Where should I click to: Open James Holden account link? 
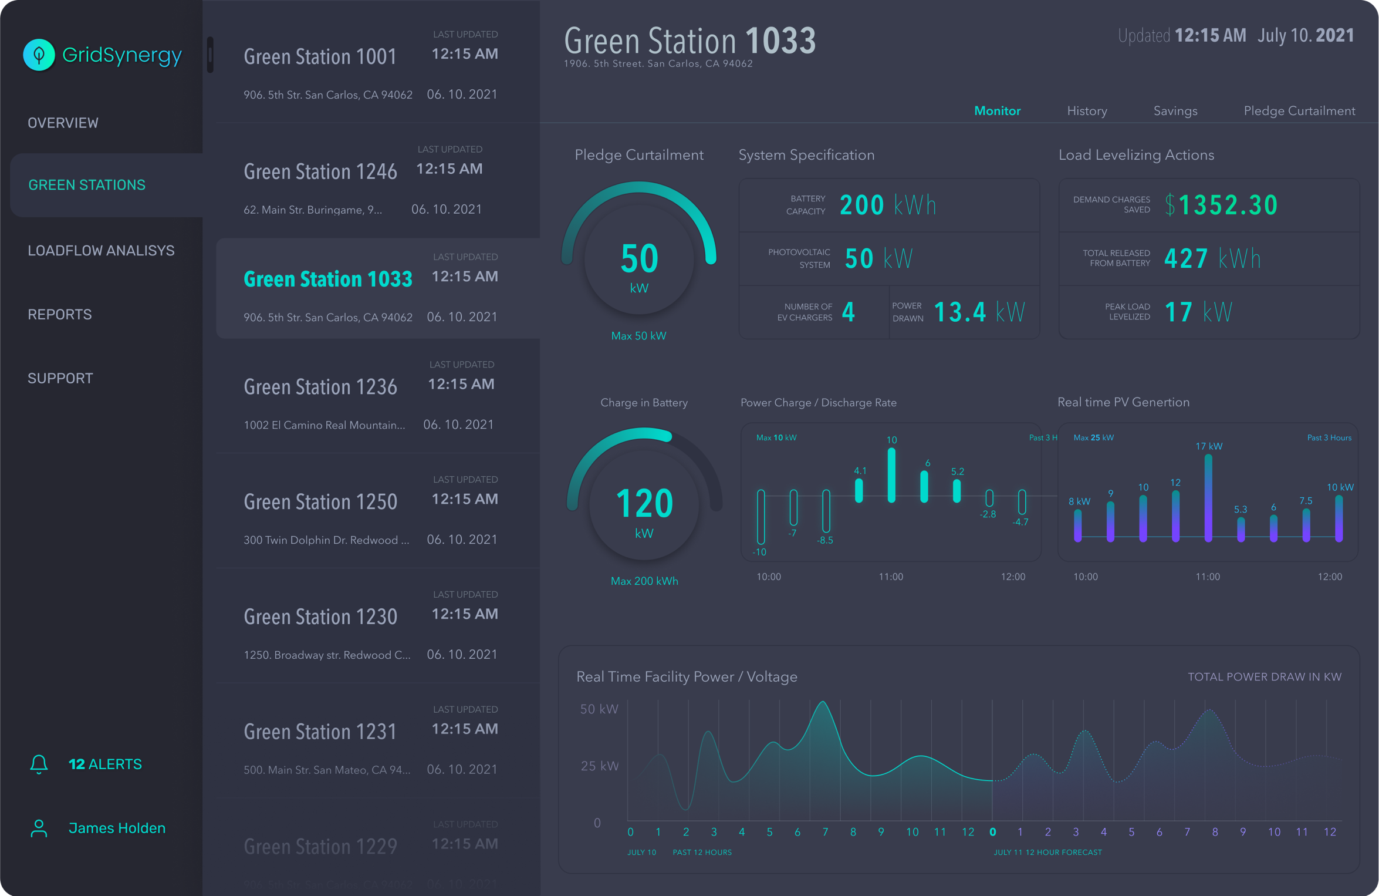click(x=117, y=828)
